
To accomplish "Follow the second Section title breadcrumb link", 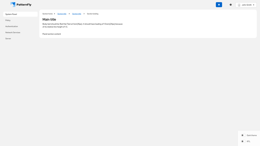I will point(77,14).
